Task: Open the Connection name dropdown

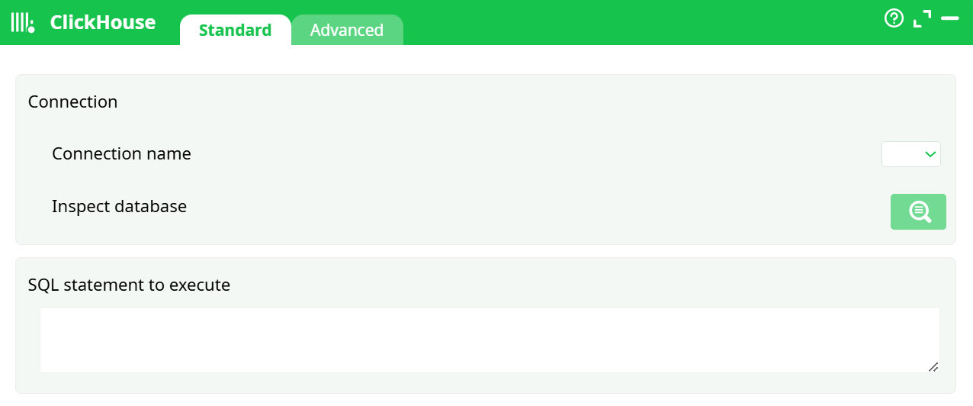Action: [x=910, y=154]
